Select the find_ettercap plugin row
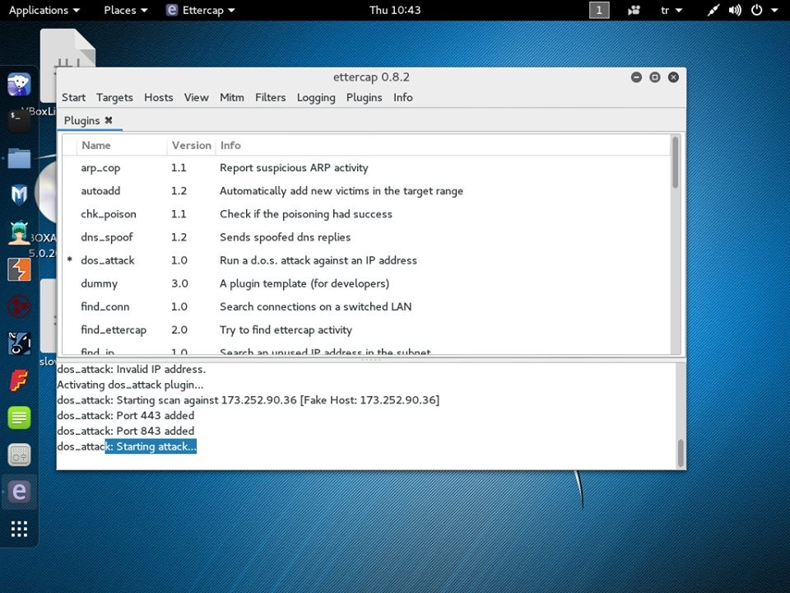This screenshot has width=790, height=593. (x=367, y=330)
